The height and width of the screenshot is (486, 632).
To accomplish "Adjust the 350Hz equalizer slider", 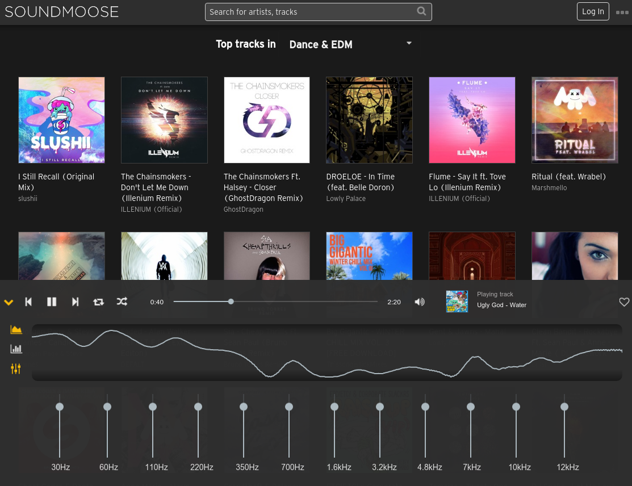I will coord(244,407).
